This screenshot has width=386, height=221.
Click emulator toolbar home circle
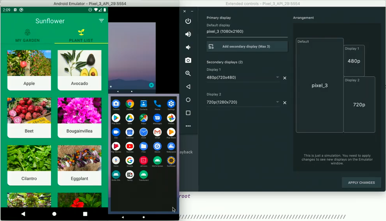tap(188, 100)
